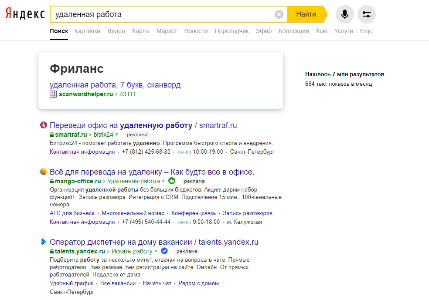This screenshot has height=300, width=429.
Task: Click the mango-office favicon
Action: tap(44, 172)
